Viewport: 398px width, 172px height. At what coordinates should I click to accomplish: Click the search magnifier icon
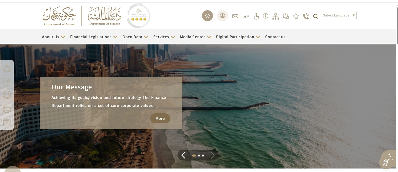click(315, 16)
